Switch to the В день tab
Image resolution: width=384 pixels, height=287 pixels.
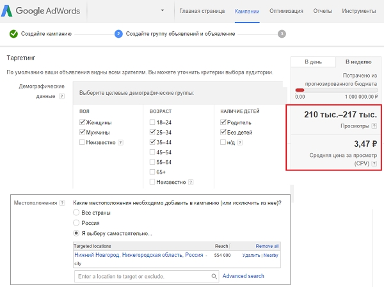point(313,62)
